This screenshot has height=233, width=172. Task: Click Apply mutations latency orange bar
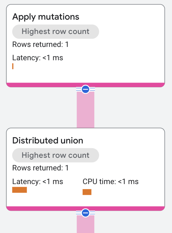[13, 66]
